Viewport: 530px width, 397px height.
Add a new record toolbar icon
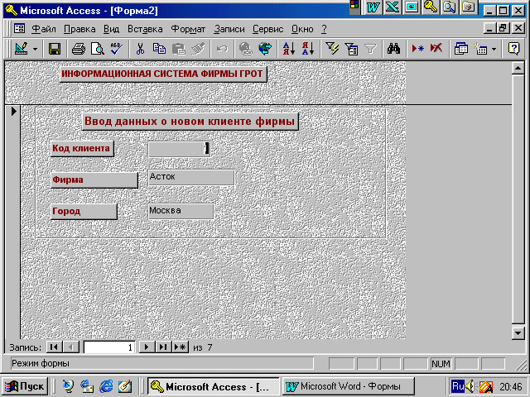point(417,49)
